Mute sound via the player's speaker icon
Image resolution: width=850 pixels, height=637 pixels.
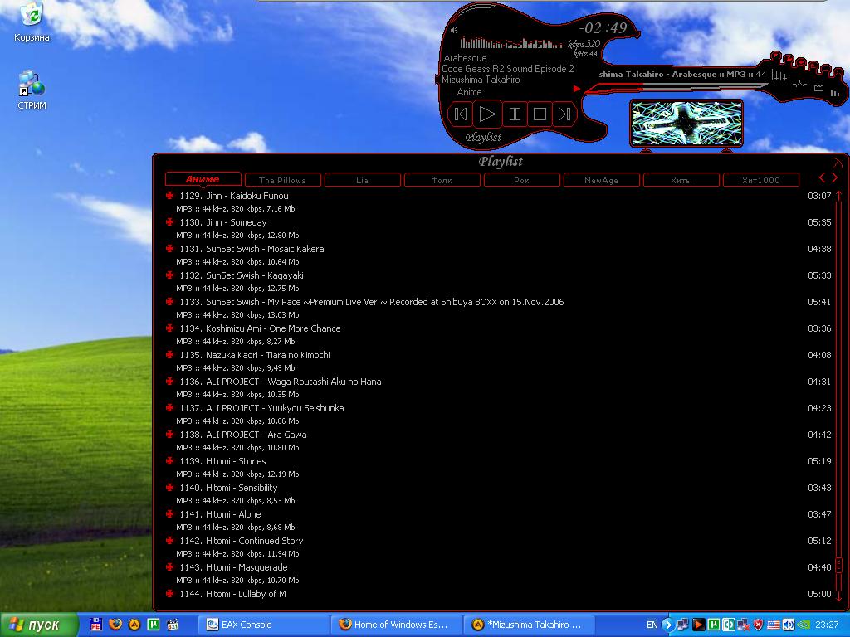[x=454, y=31]
